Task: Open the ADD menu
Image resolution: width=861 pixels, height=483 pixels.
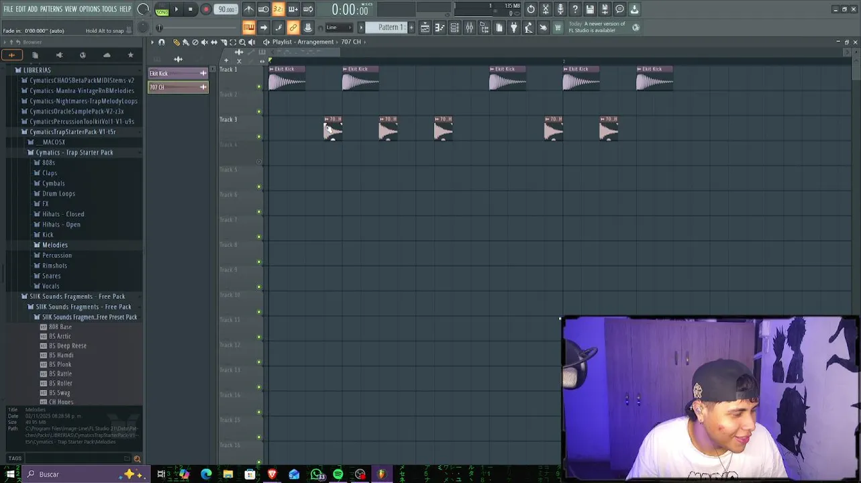Action: click(32, 9)
